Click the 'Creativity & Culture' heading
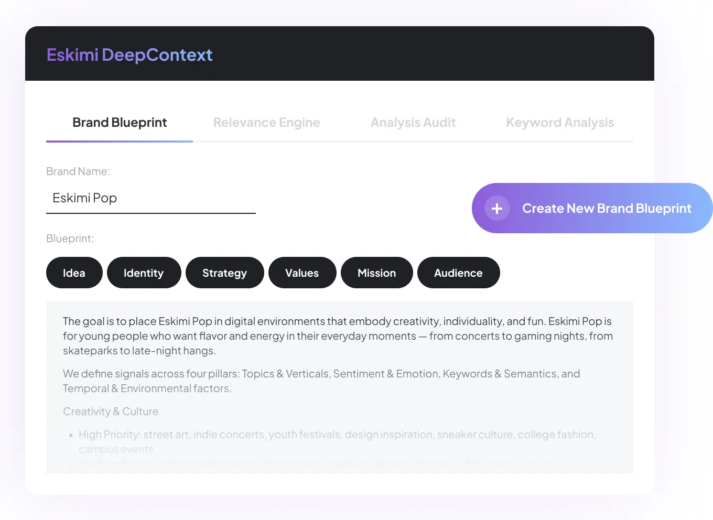 (x=111, y=411)
